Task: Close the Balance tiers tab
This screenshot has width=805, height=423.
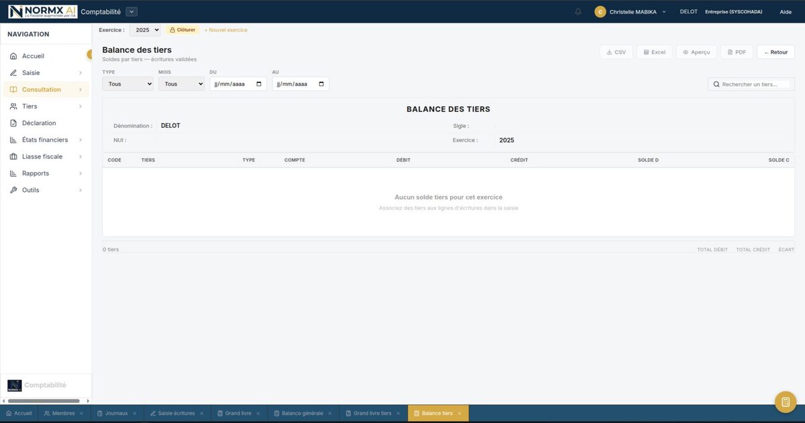Action: coord(460,414)
